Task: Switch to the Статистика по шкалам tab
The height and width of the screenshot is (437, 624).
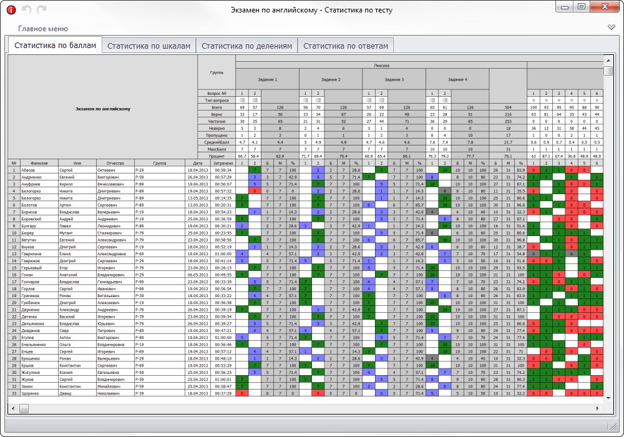Action: coord(149,46)
